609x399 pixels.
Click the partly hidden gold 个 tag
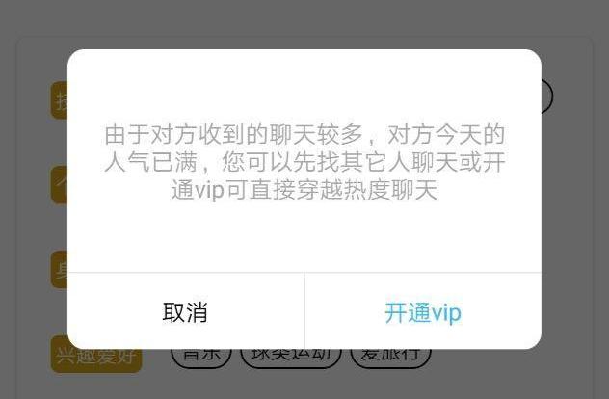tap(59, 184)
